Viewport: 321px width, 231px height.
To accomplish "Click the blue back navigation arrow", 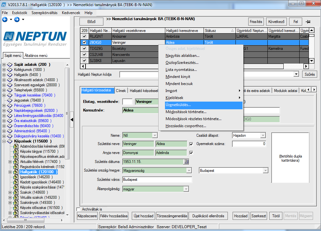I will point(5,19).
